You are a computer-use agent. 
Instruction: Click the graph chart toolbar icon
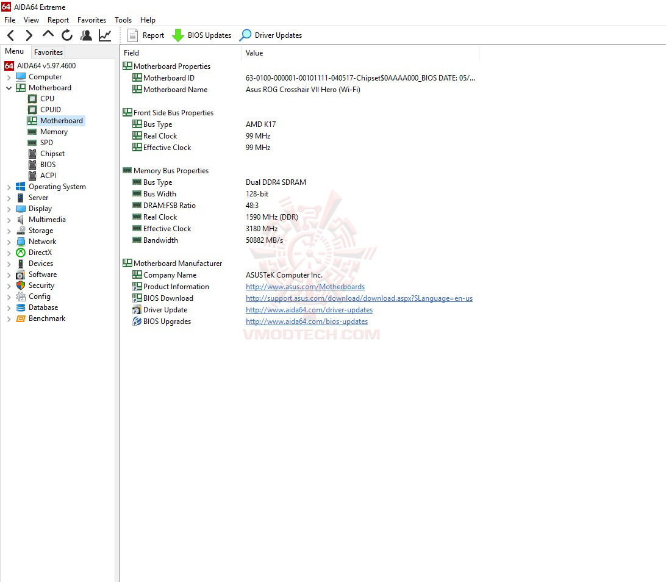tap(104, 35)
